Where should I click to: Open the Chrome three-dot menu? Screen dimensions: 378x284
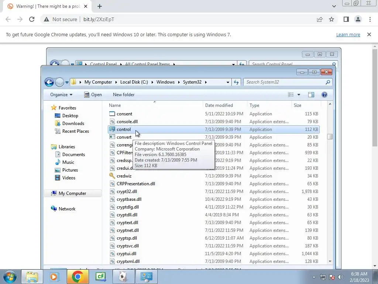(370, 19)
